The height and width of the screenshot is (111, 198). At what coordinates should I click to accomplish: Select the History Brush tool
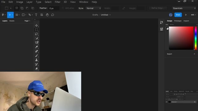point(37,64)
